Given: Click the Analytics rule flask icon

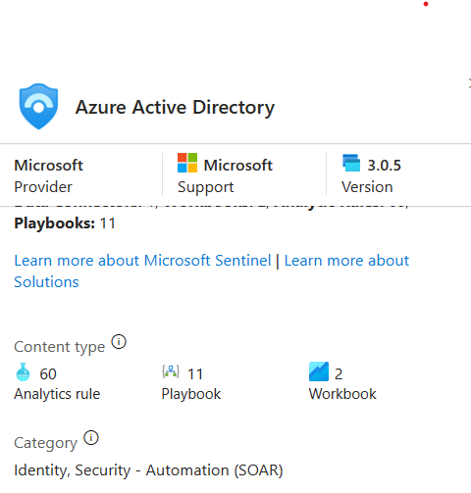Looking at the screenshot, I should click(23, 372).
